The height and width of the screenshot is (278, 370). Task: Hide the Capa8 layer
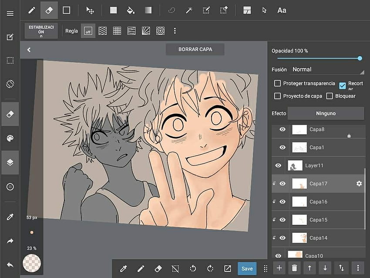point(282,129)
